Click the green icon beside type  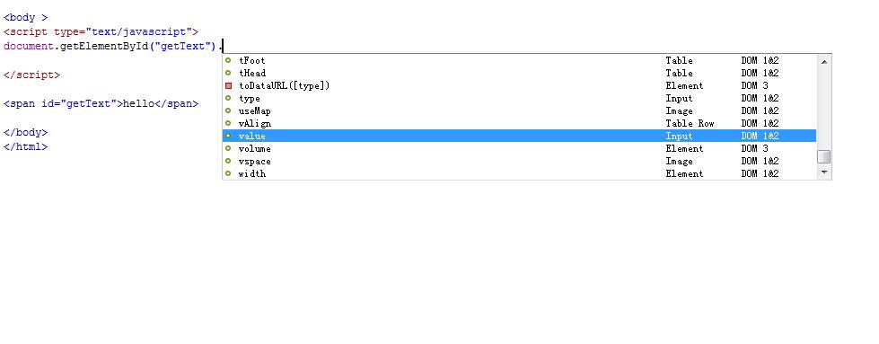pos(228,98)
